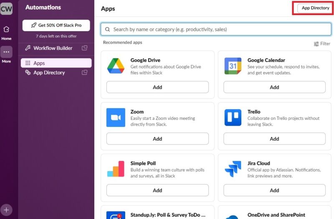334x219 pixels.
Task: Click the Recommended apps heading
Action: click(x=122, y=42)
